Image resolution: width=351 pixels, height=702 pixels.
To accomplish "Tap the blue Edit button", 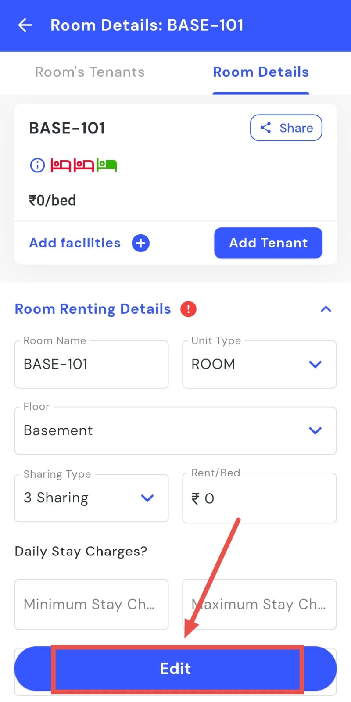I will (175, 669).
